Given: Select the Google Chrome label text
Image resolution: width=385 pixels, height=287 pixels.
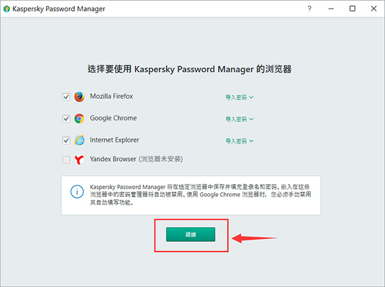Looking at the screenshot, I should [x=113, y=118].
